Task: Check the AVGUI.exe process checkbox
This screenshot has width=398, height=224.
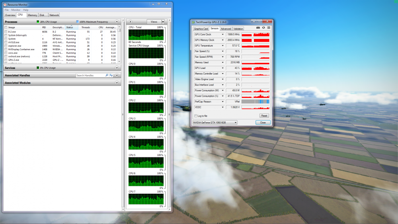Action: tap(6, 42)
